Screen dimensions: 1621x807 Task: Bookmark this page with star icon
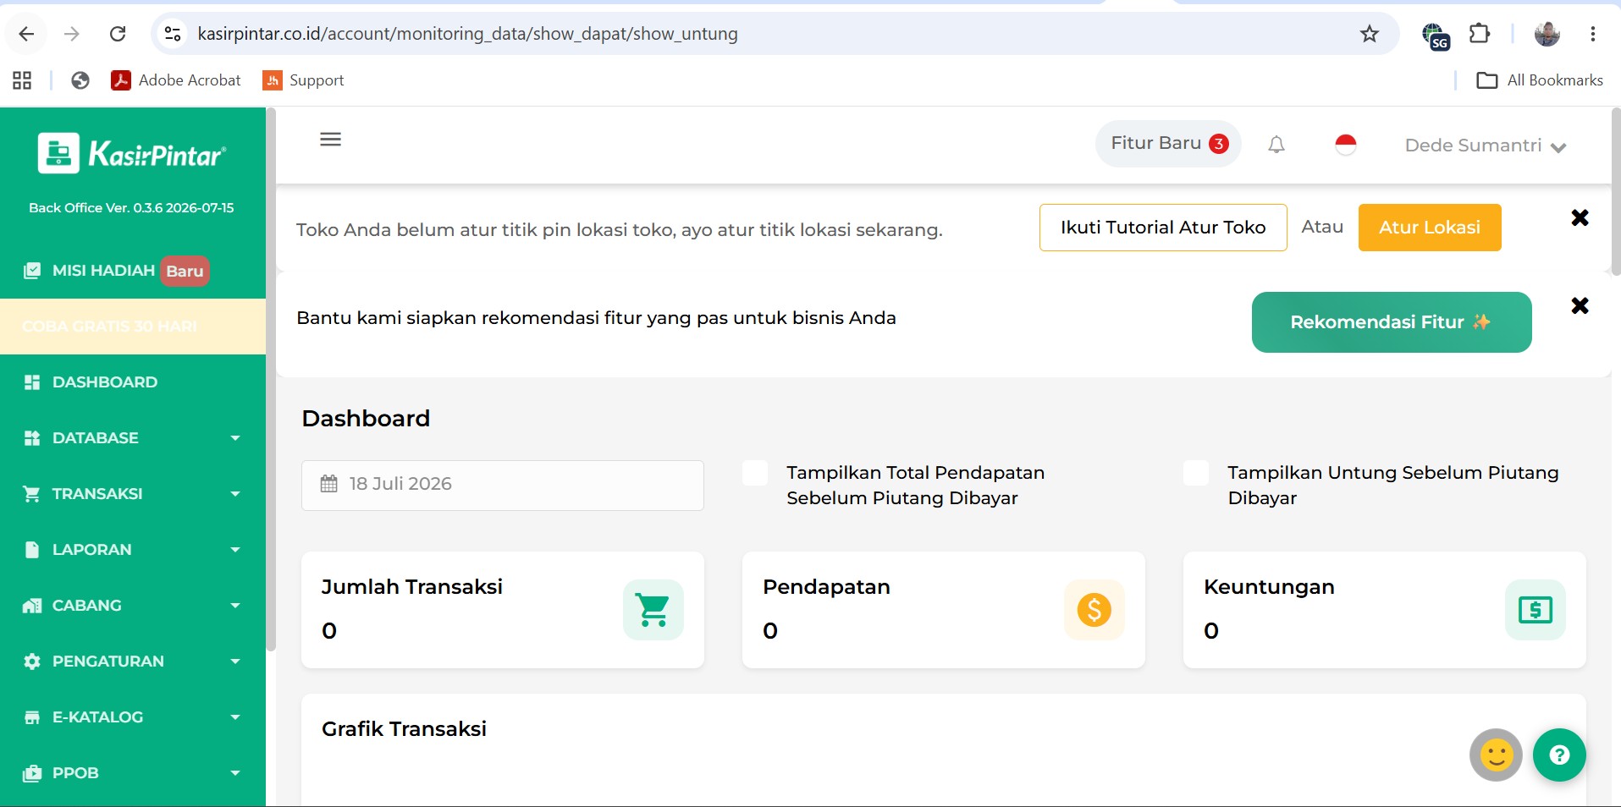(x=1370, y=34)
